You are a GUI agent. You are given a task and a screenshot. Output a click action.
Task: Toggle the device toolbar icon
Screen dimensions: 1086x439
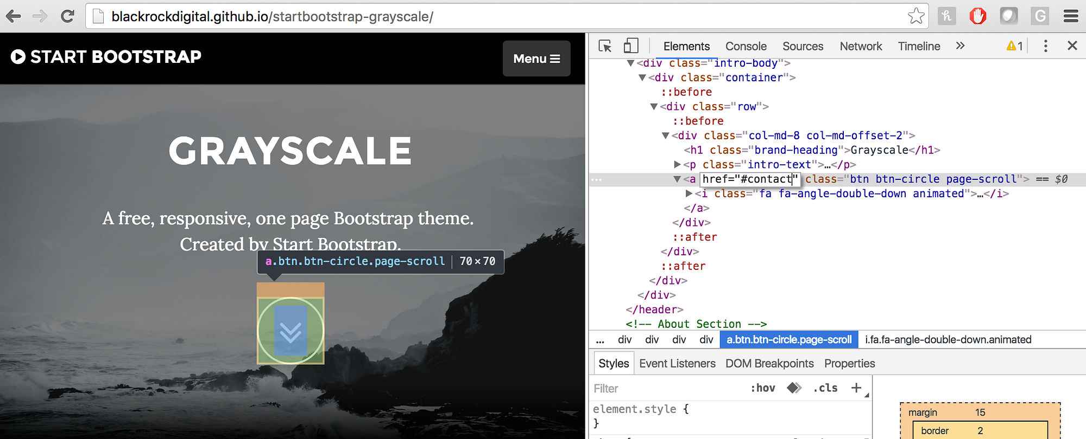(x=630, y=46)
